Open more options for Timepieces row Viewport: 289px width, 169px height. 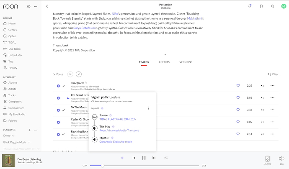(272, 86)
